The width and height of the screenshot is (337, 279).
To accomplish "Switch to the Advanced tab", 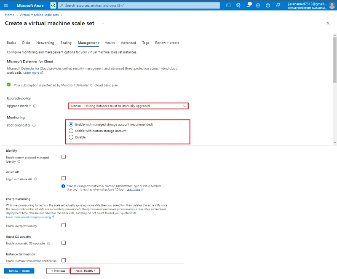I will click(x=128, y=43).
